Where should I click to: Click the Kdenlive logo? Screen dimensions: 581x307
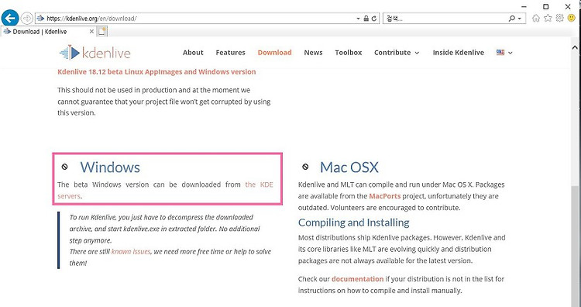95,53
